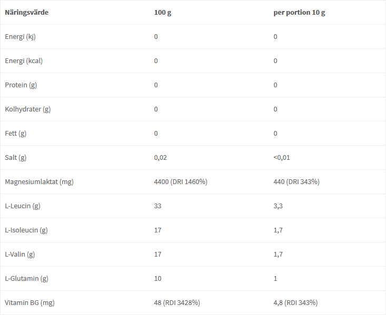Select the Fett (g) row label
The image size is (386, 315).
(x=15, y=133)
